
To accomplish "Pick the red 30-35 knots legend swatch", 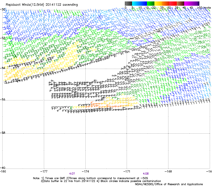I will [173, 3].
